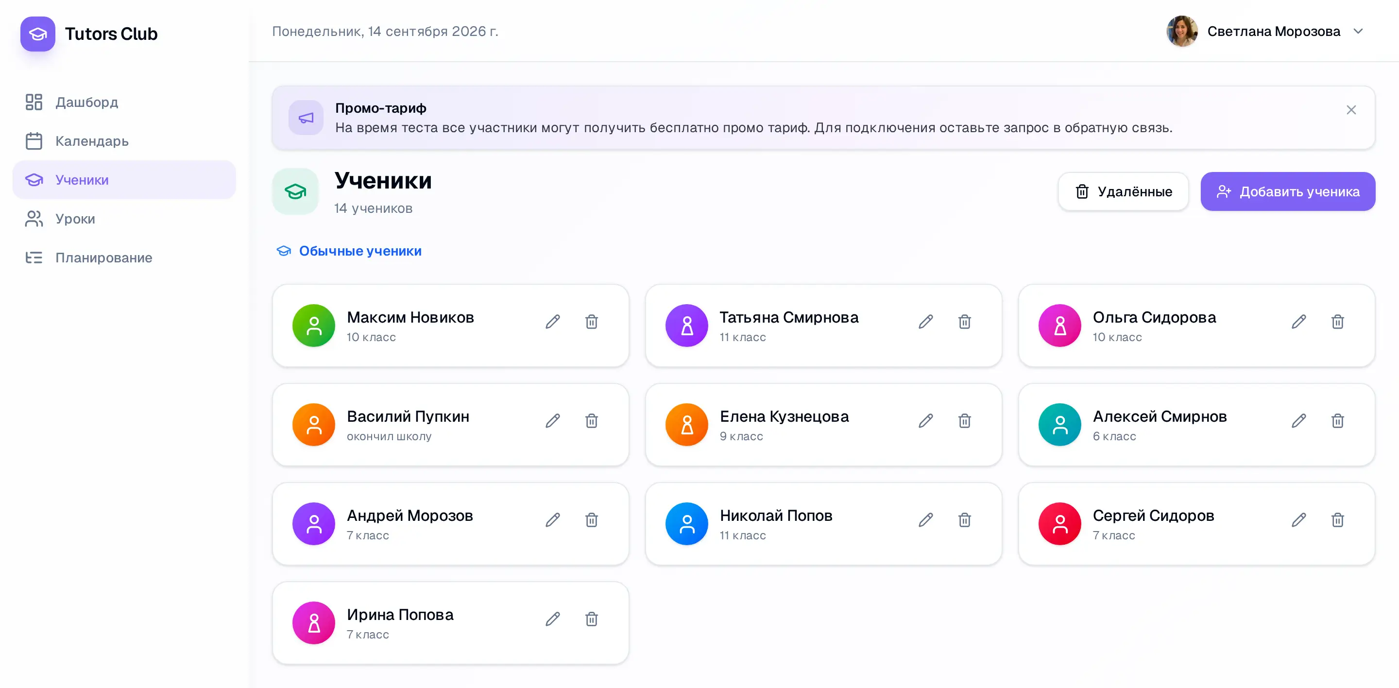
Task: Trash icon for Сергей Сидоров
Action: [1337, 520]
